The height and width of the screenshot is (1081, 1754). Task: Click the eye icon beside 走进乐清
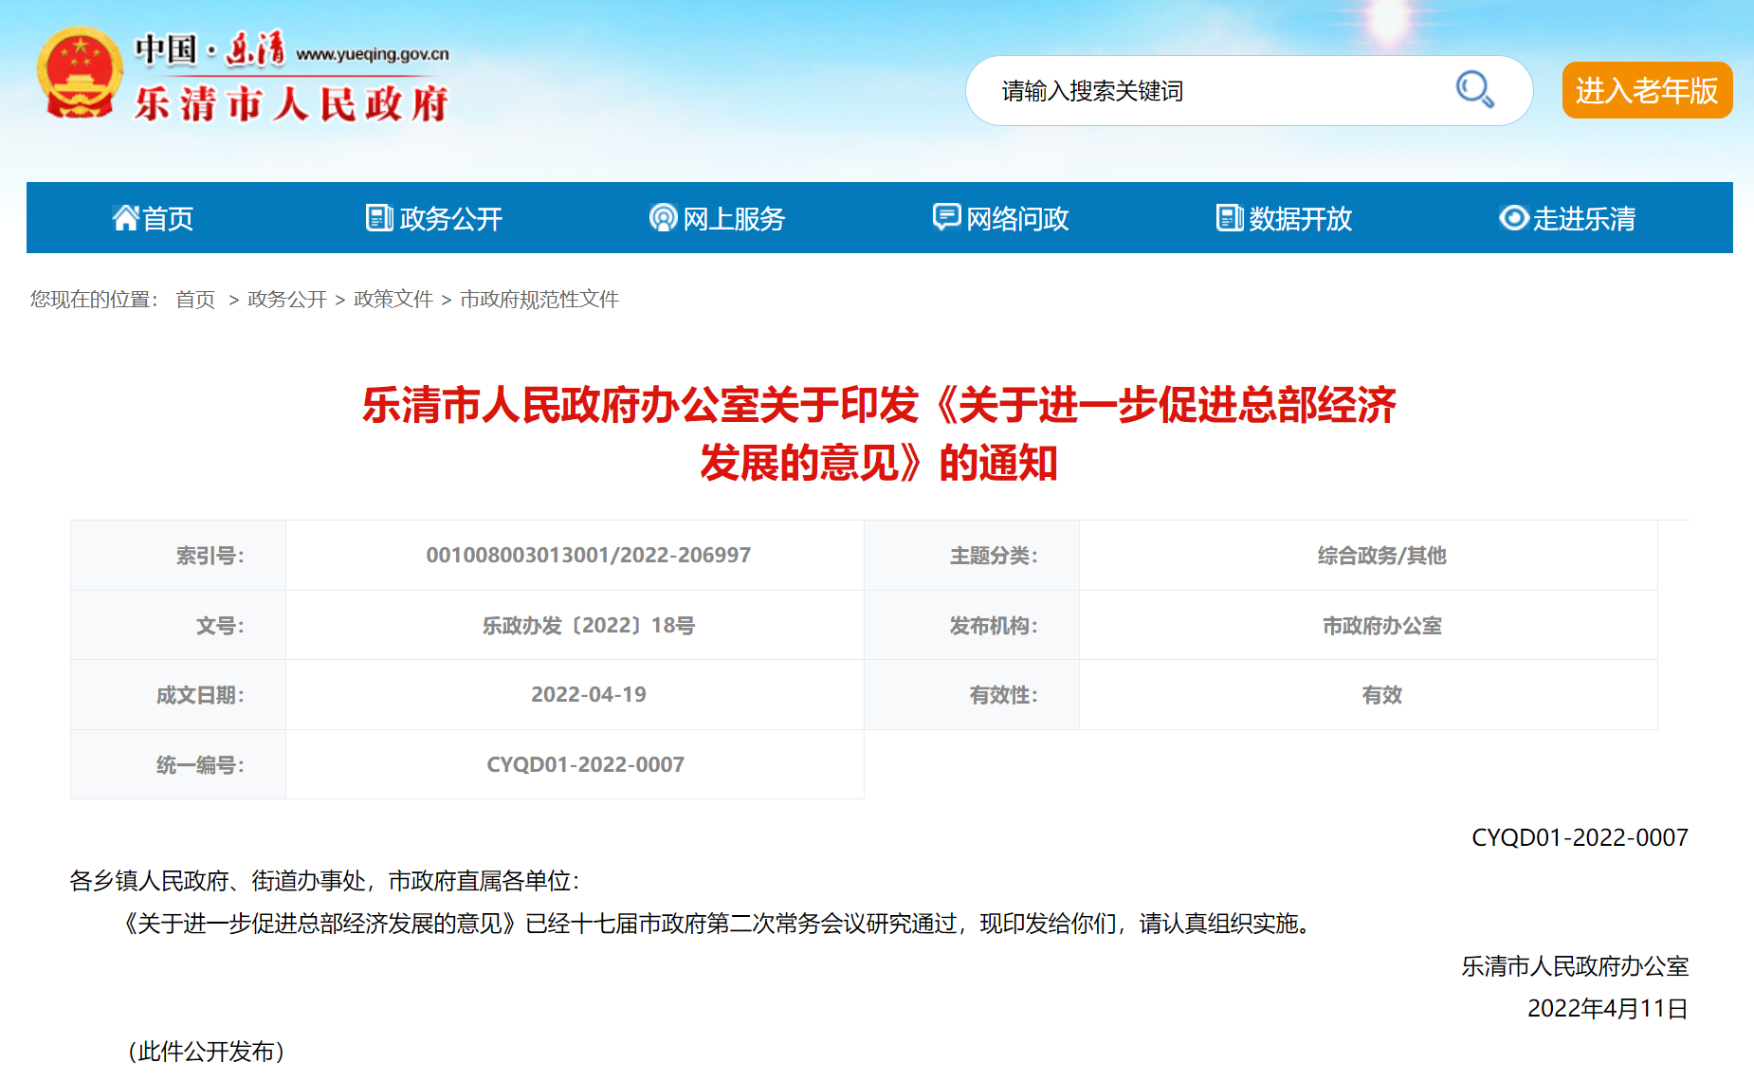pos(1513,218)
